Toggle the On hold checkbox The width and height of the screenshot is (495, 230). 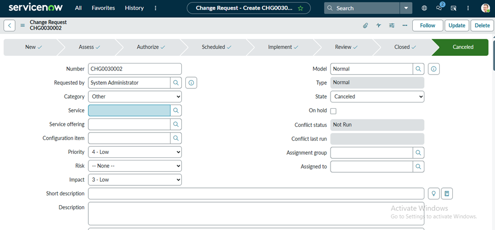(334, 111)
